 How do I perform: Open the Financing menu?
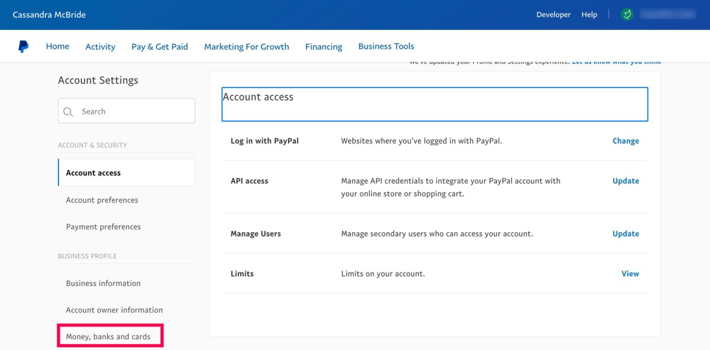(x=324, y=47)
